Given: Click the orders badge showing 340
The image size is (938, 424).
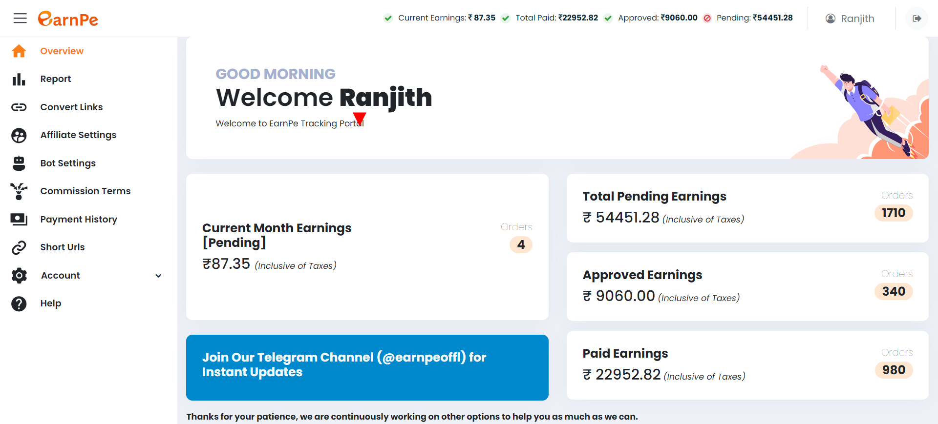Looking at the screenshot, I should (894, 291).
